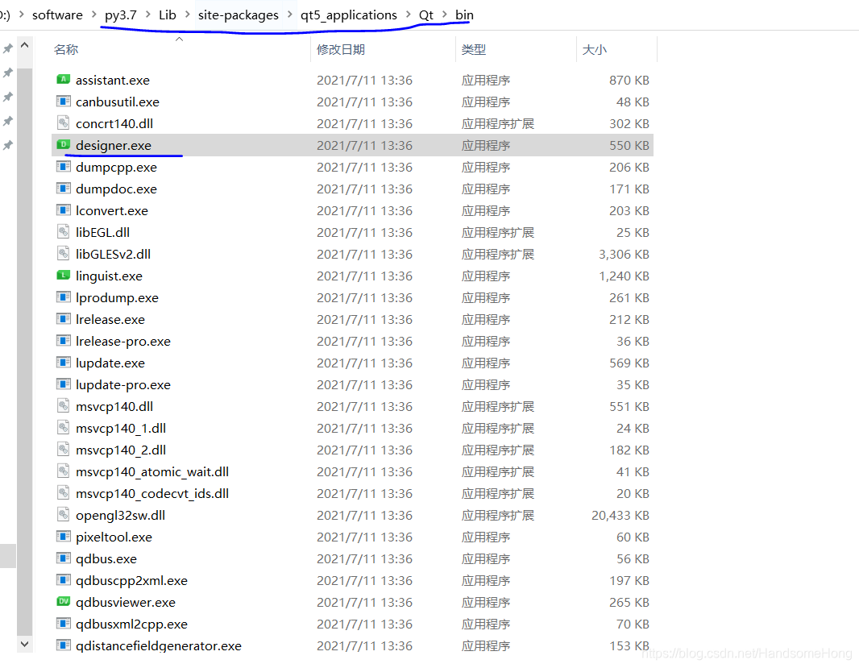Sort files by the 大小 column

[x=595, y=49]
